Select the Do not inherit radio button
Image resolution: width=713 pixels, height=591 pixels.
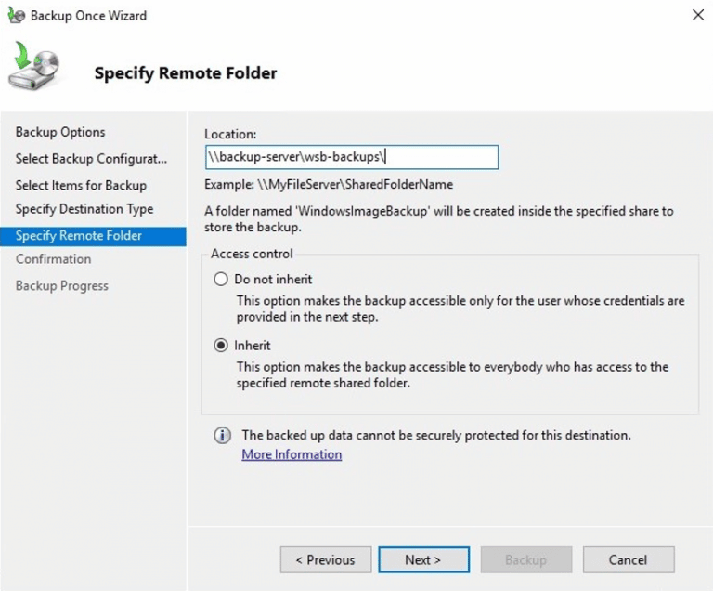pyautogui.click(x=221, y=279)
